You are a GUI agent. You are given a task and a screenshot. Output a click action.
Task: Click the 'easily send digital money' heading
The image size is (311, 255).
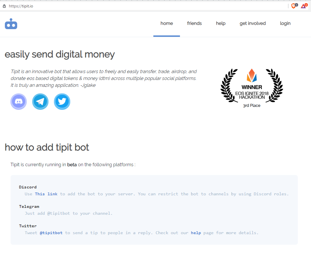point(60,54)
